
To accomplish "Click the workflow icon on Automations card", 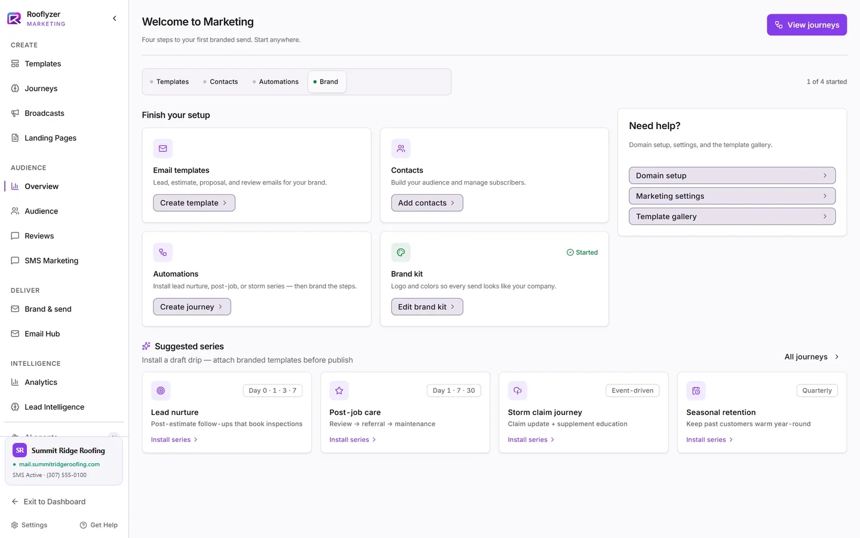I will coord(163,252).
